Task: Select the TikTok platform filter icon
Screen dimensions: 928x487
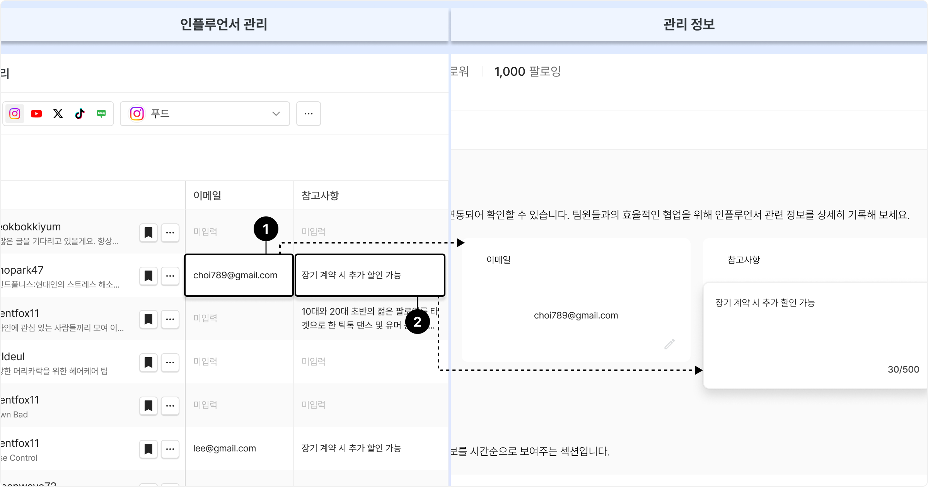Action: (x=80, y=114)
